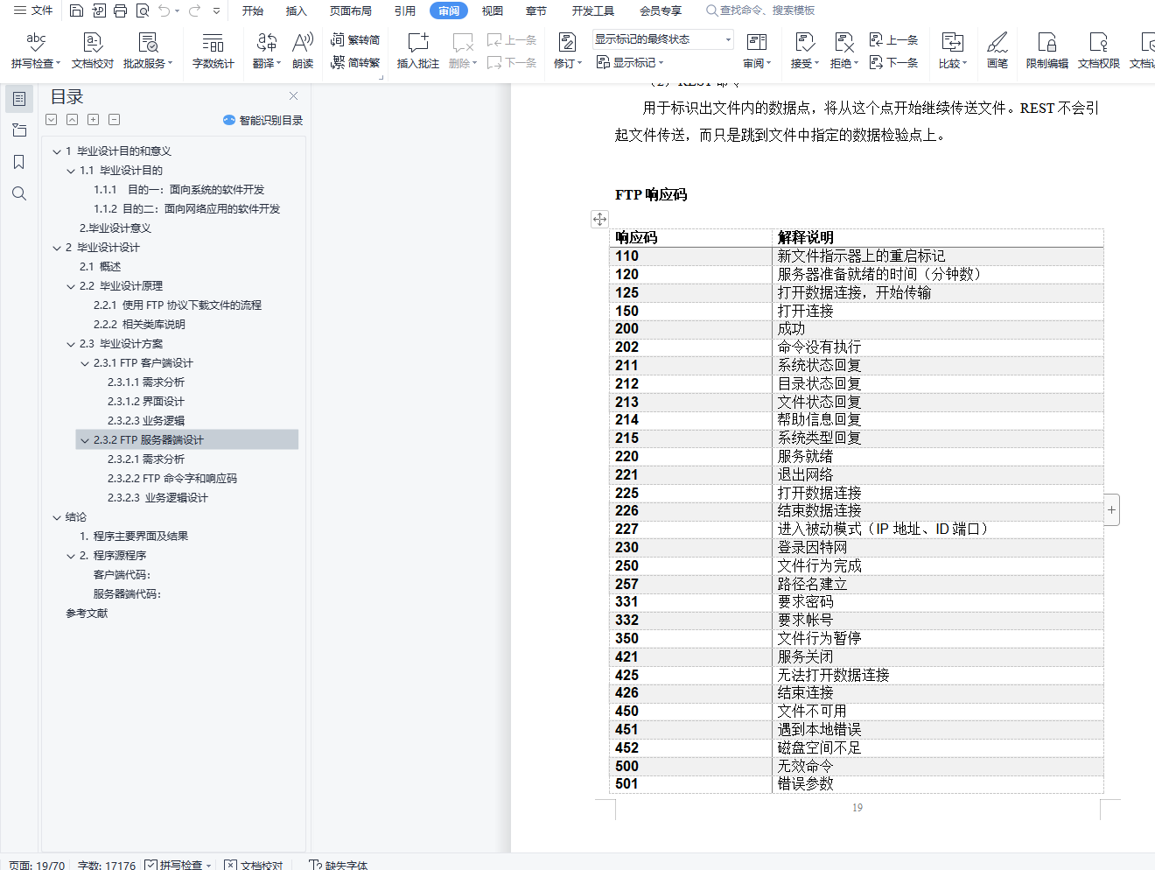Select the 画笔 pen tool

[x=997, y=51]
